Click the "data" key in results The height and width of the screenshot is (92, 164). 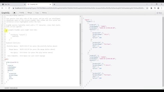click(x=87, y=20)
